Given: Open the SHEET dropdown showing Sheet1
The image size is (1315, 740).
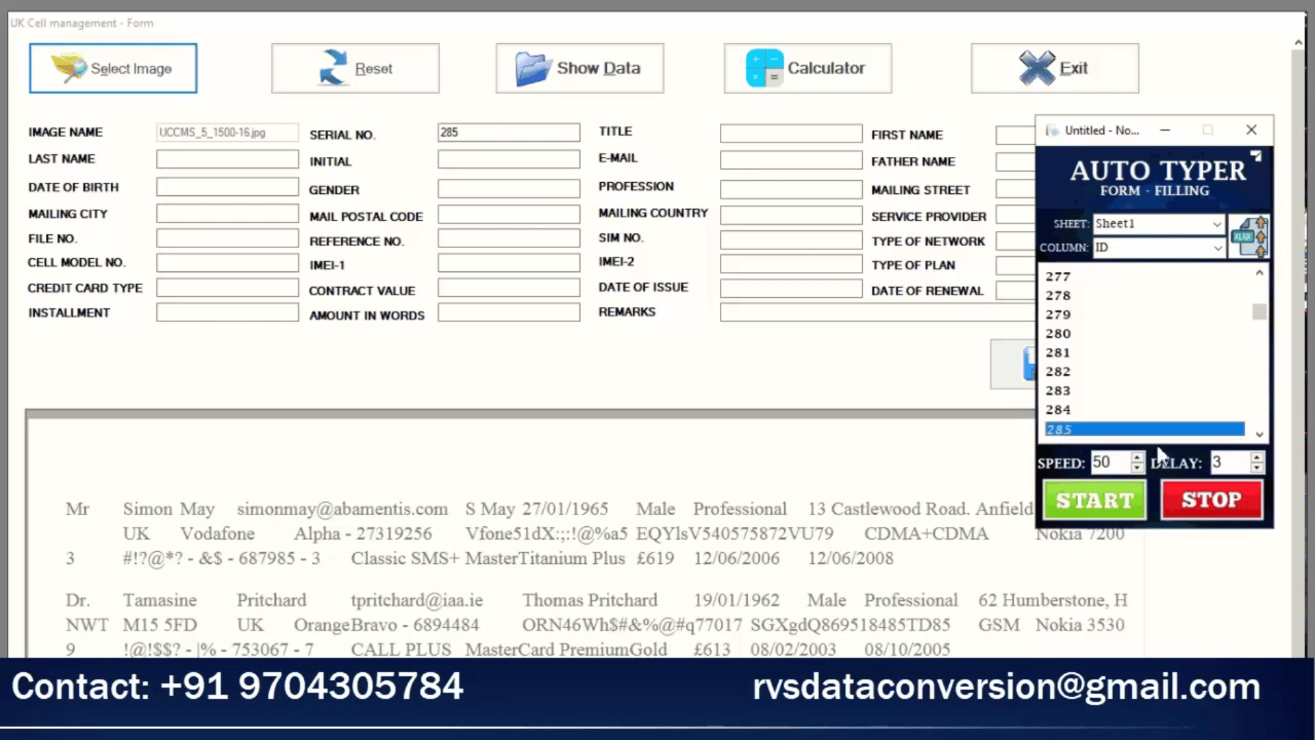Looking at the screenshot, I should (1158, 224).
